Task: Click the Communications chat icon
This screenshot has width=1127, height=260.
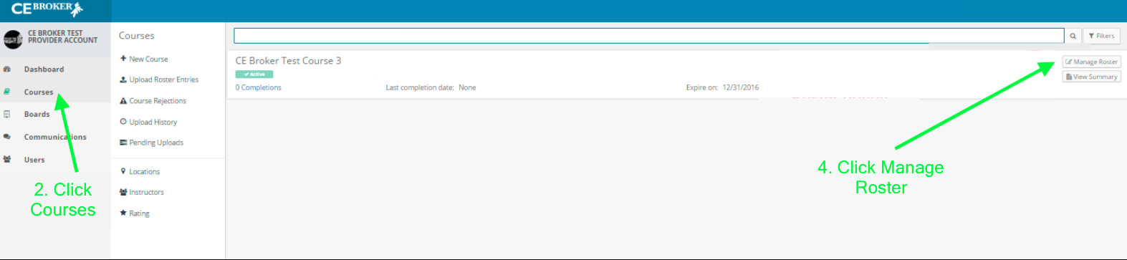Action: (7, 137)
